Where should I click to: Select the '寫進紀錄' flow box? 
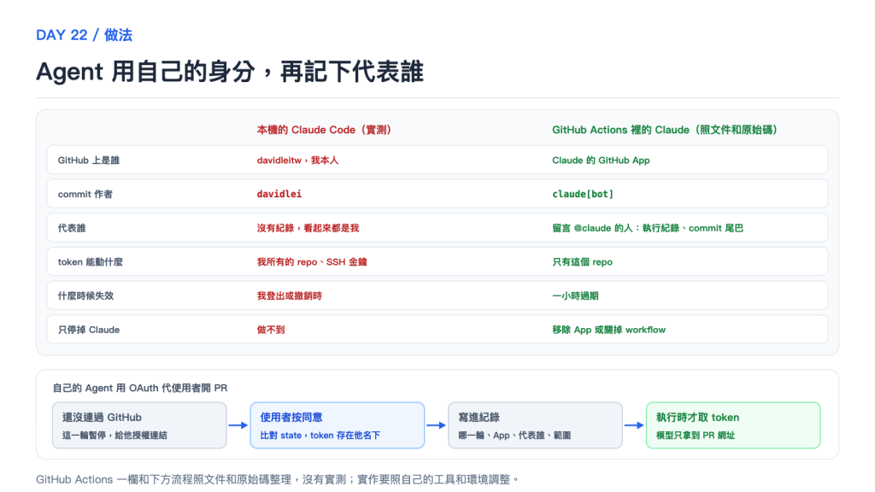click(x=535, y=425)
